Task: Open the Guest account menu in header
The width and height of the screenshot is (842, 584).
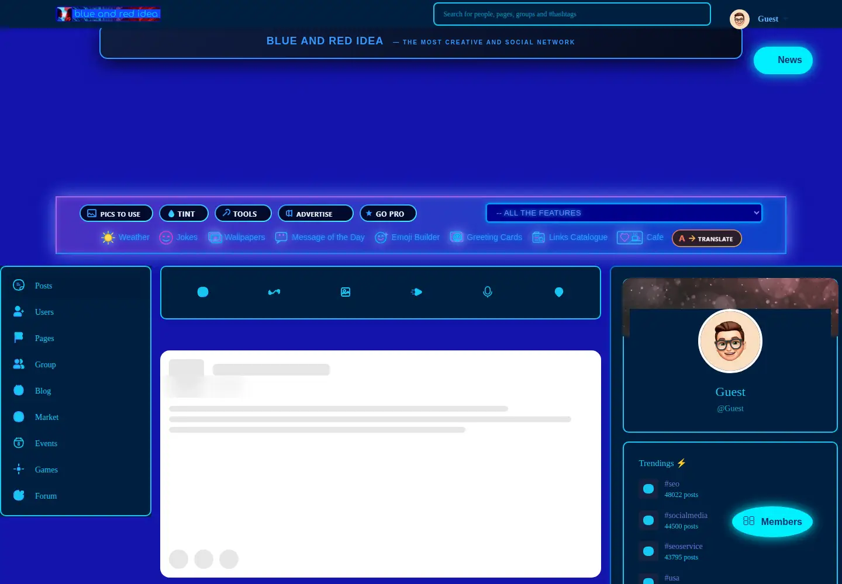Action: point(760,19)
